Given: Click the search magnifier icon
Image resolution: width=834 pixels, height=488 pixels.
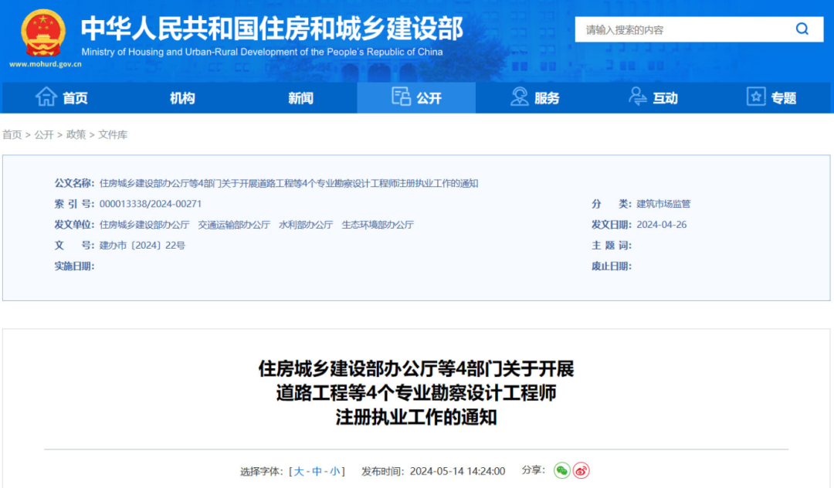Looking at the screenshot, I should coord(802,29).
